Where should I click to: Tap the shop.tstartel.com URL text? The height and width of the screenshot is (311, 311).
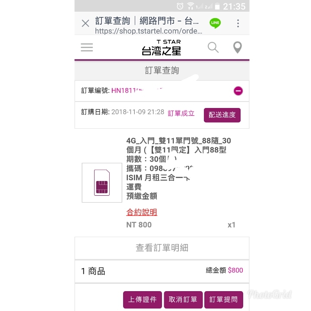point(149,31)
